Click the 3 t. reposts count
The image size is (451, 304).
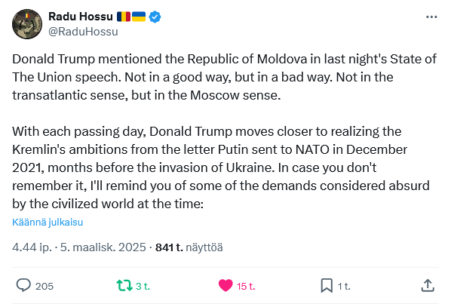(143, 286)
